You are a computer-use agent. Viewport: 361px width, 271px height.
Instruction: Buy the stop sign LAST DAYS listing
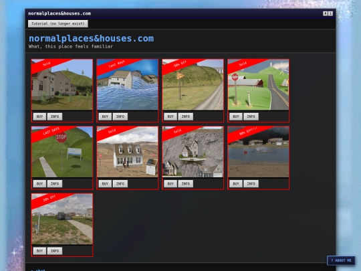(39, 183)
